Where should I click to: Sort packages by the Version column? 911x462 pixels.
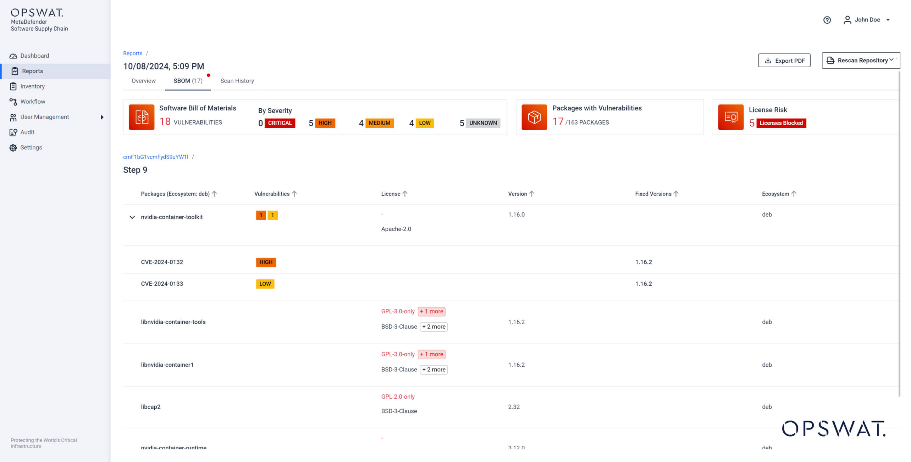tap(521, 194)
